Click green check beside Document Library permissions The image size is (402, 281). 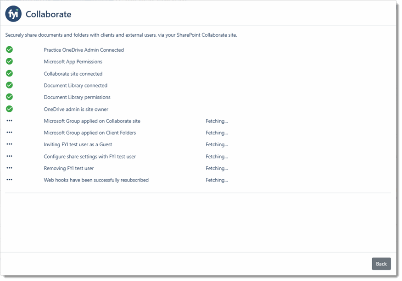point(10,97)
